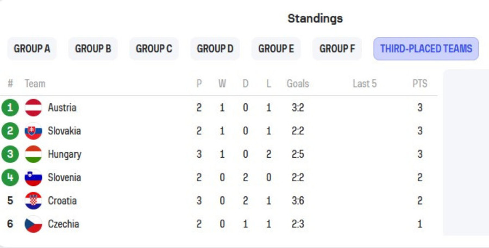Image resolution: width=489 pixels, height=248 pixels.
Task: Switch to Group E tab
Action: pyautogui.click(x=276, y=49)
